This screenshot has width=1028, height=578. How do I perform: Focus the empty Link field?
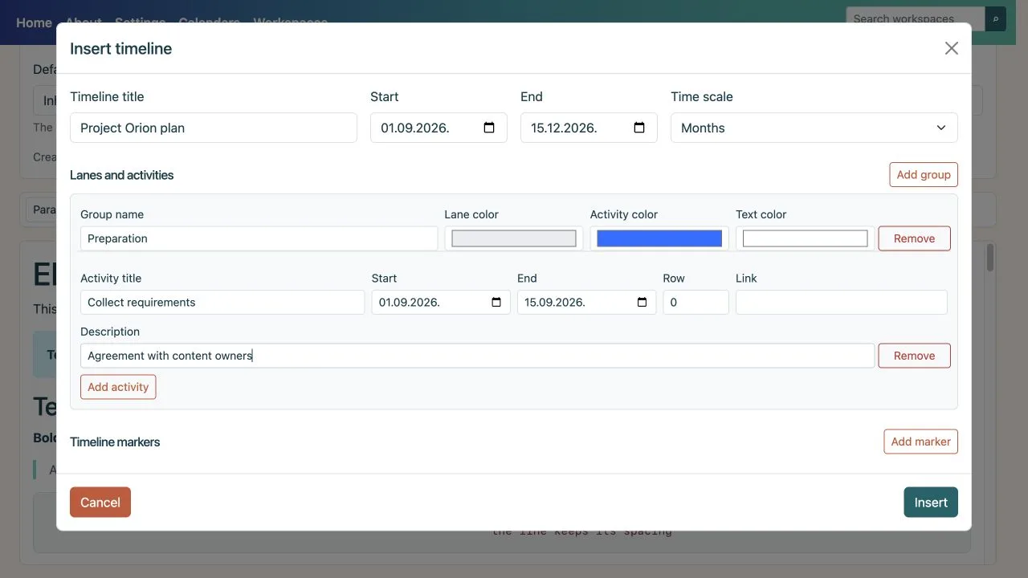coord(842,302)
